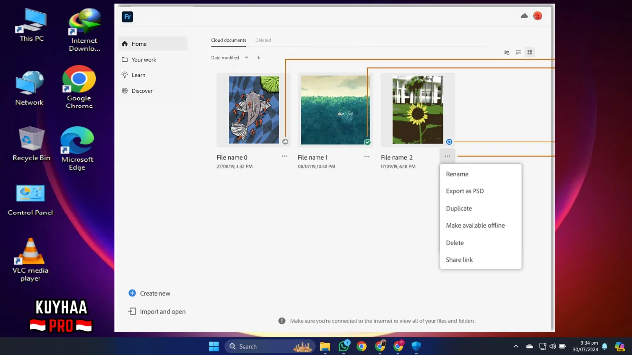Open the Google Chrome desktop shortcut

[x=79, y=87]
